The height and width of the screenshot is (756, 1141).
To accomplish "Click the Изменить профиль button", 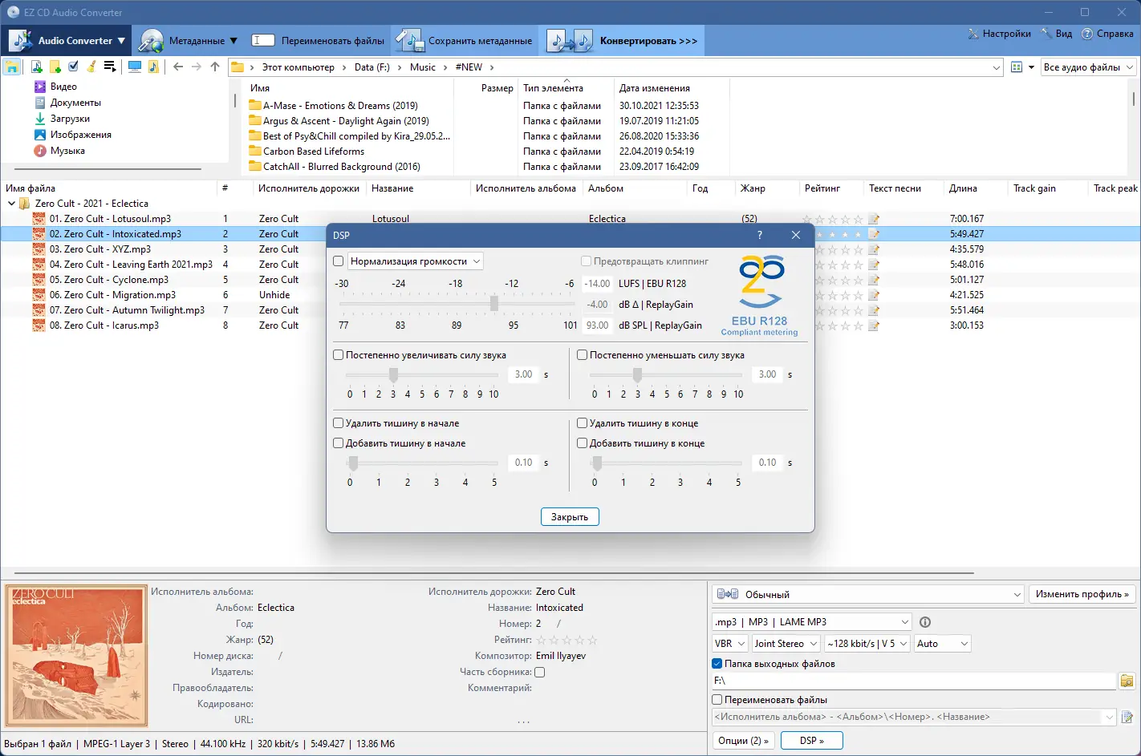I will pos(1082,594).
